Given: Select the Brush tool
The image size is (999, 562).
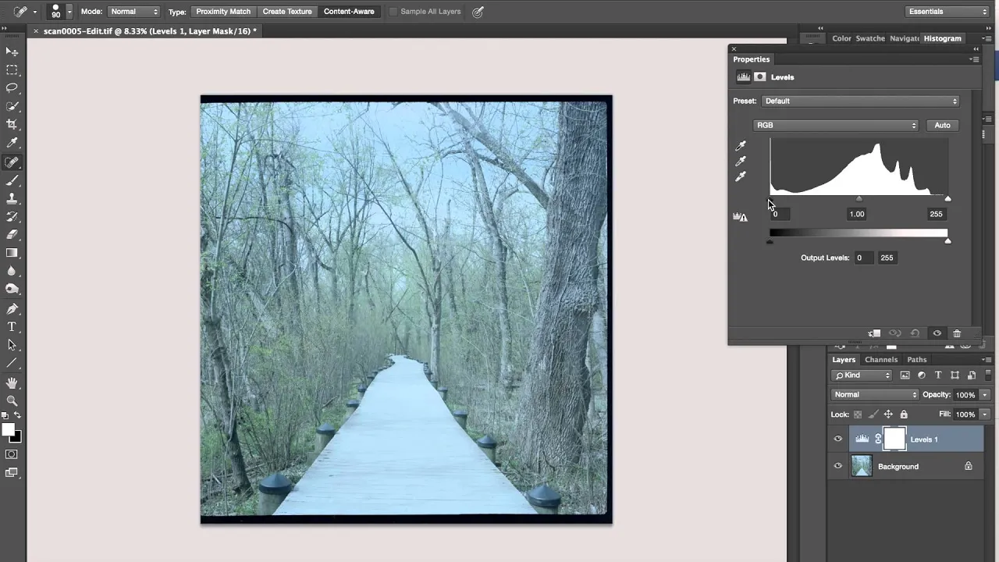Looking at the screenshot, I should (12, 181).
